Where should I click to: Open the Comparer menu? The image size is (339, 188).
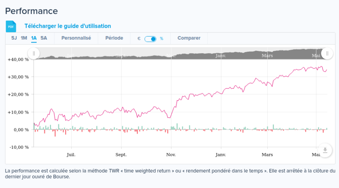189,38
